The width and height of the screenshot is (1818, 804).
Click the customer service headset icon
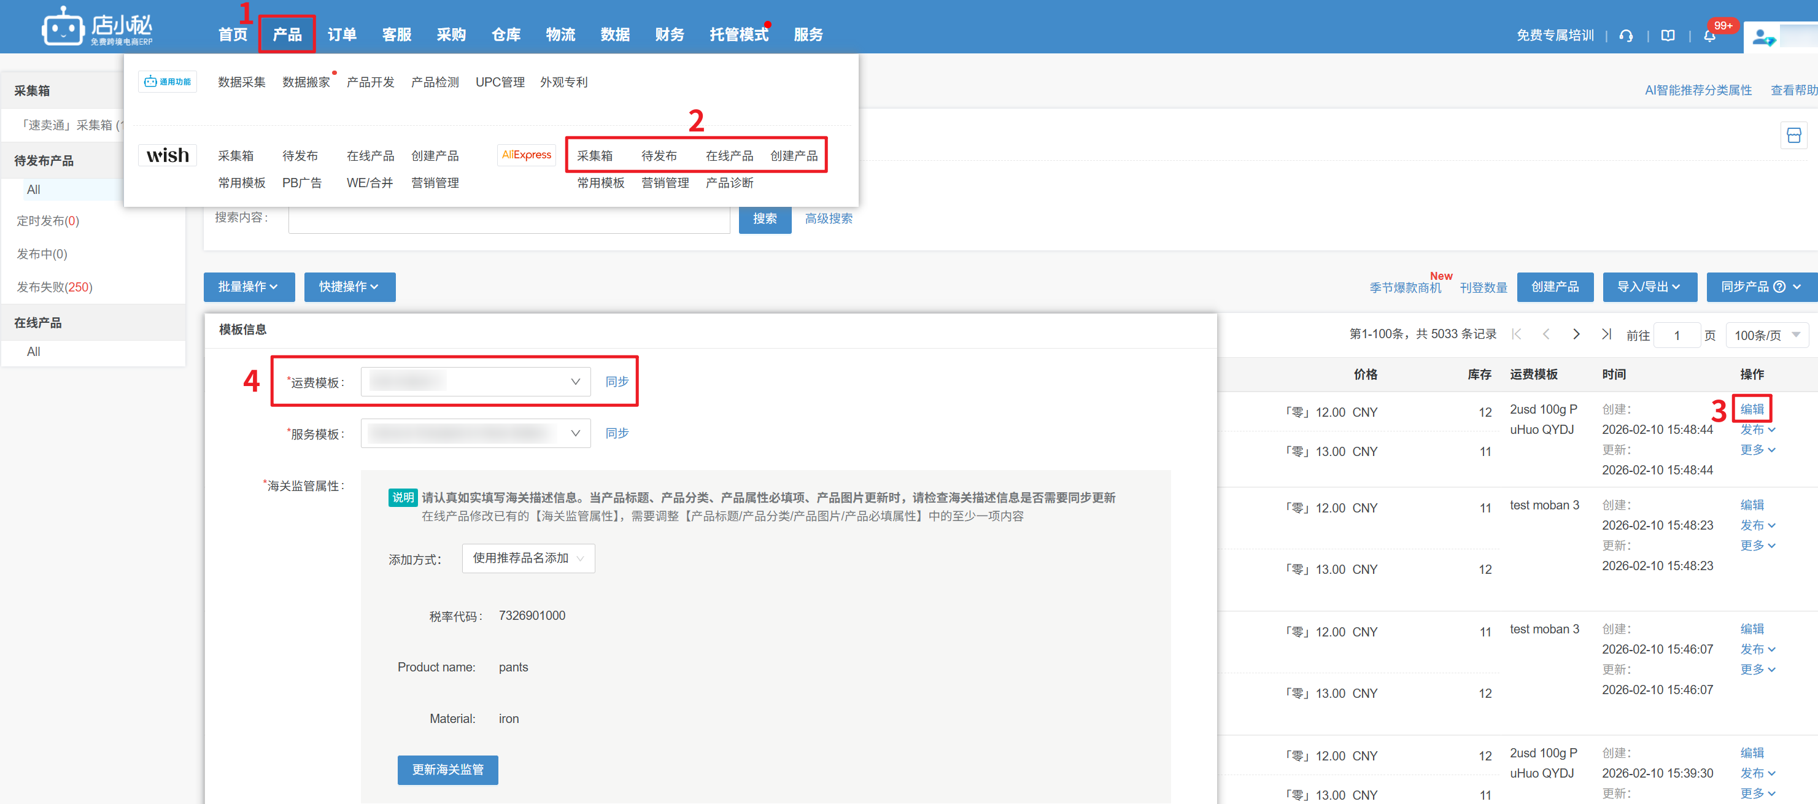point(1626,36)
